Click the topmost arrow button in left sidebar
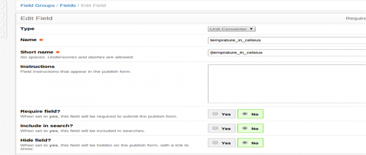The image size is (366, 155). pos(2,6)
